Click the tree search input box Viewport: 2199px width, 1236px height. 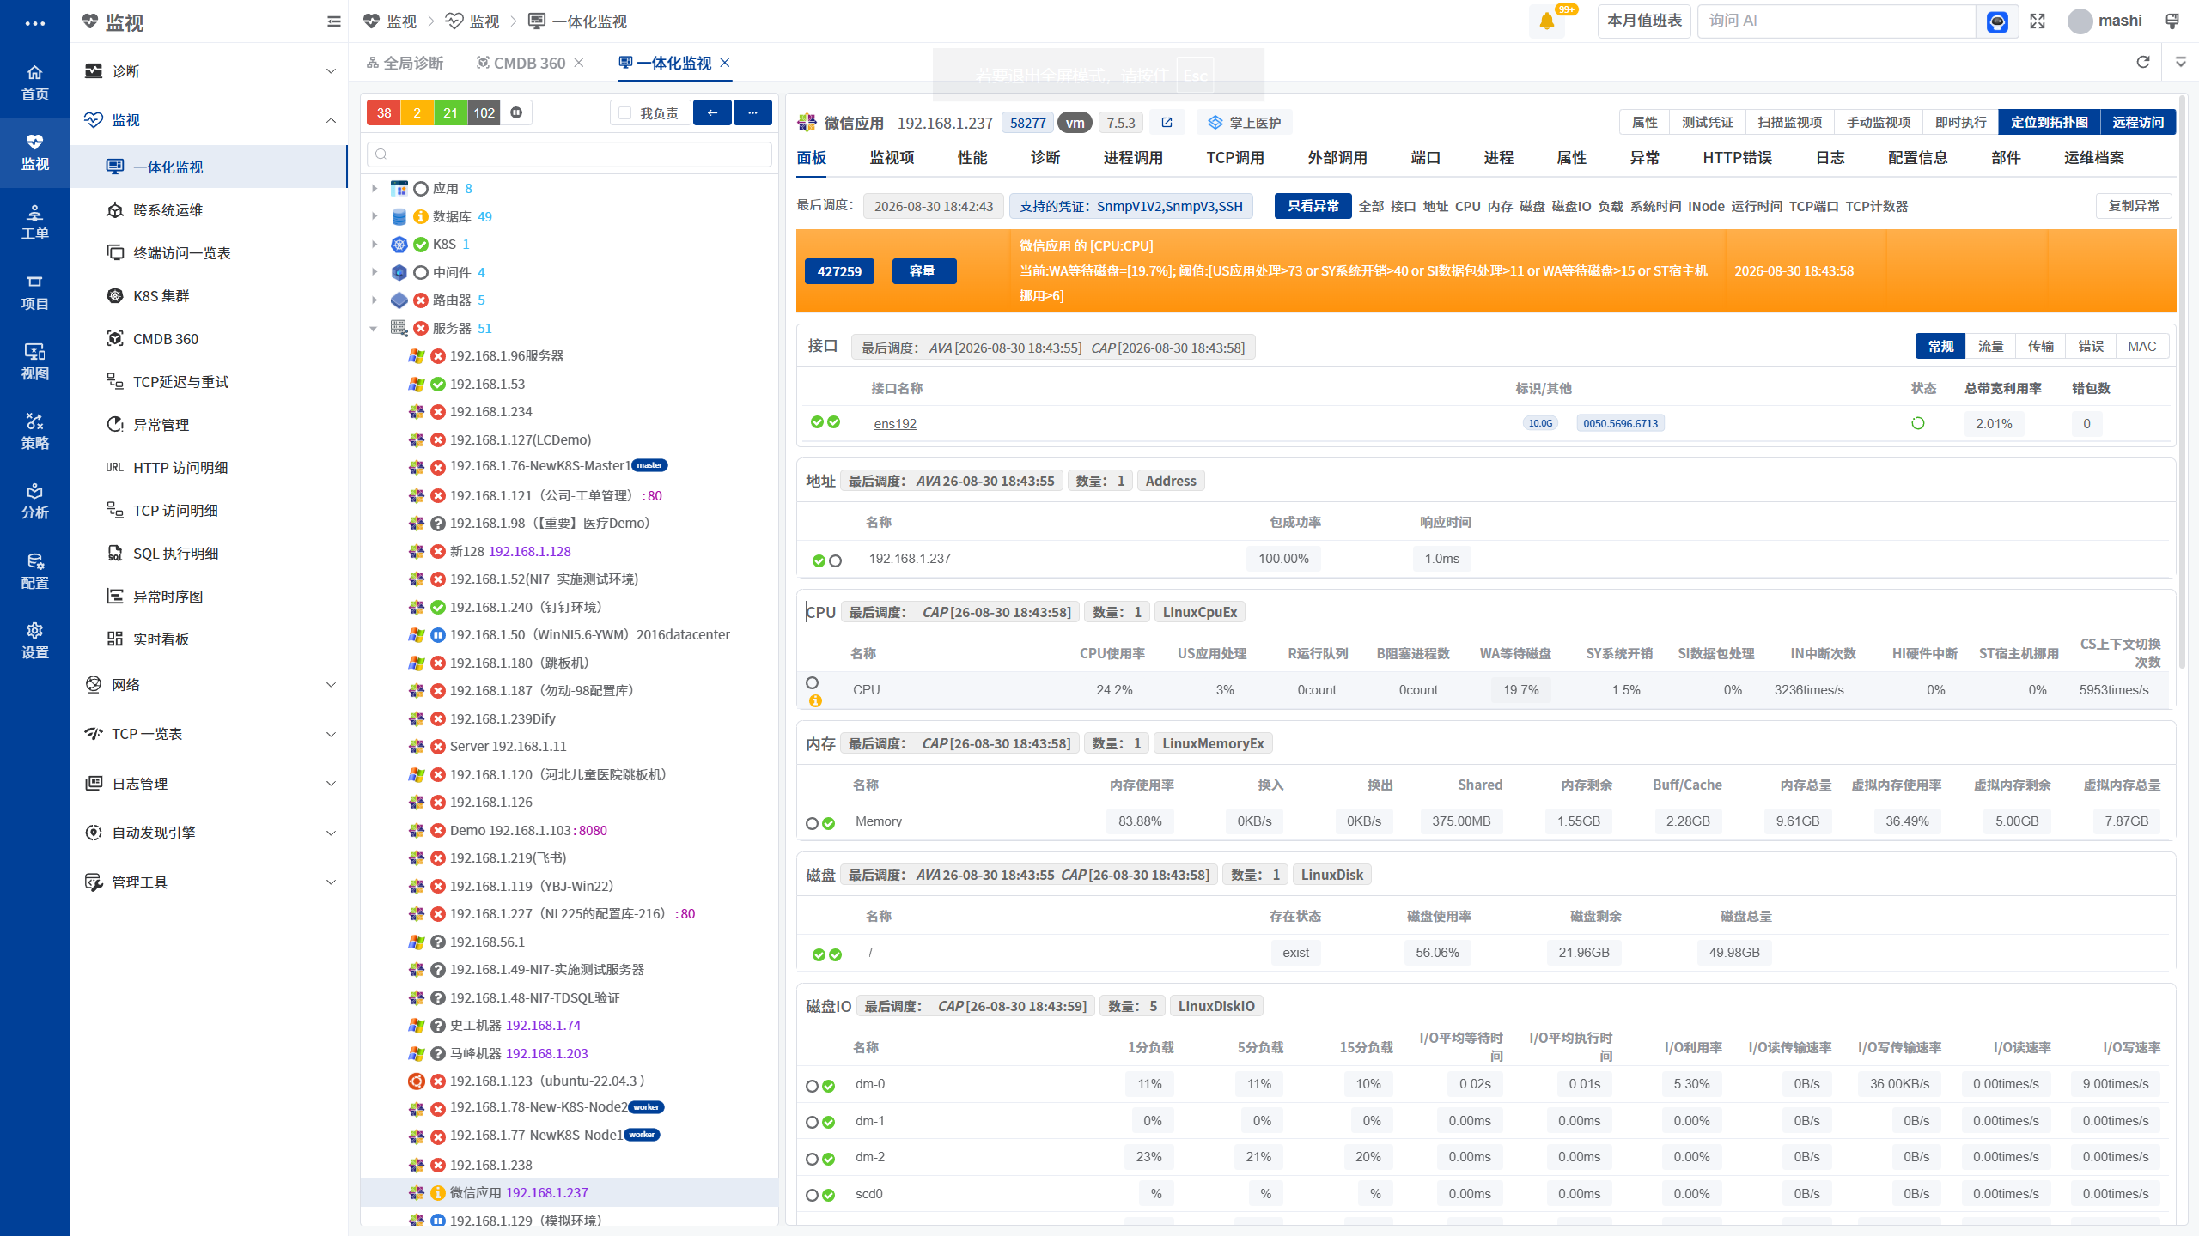tap(569, 154)
